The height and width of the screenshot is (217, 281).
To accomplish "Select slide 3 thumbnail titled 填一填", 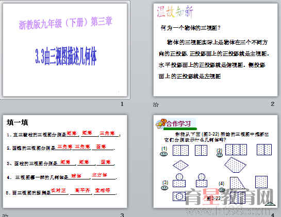I will coord(65,161).
